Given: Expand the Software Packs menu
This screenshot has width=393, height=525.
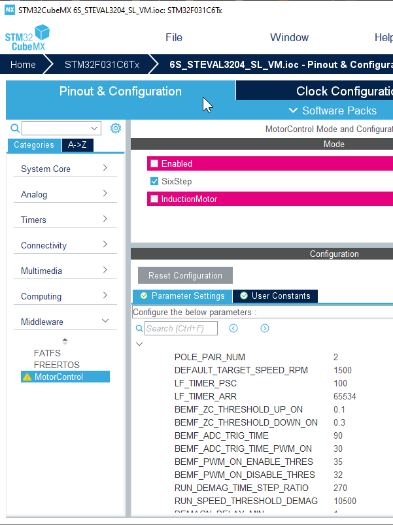Looking at the screenshot, I should coord(333,110).
